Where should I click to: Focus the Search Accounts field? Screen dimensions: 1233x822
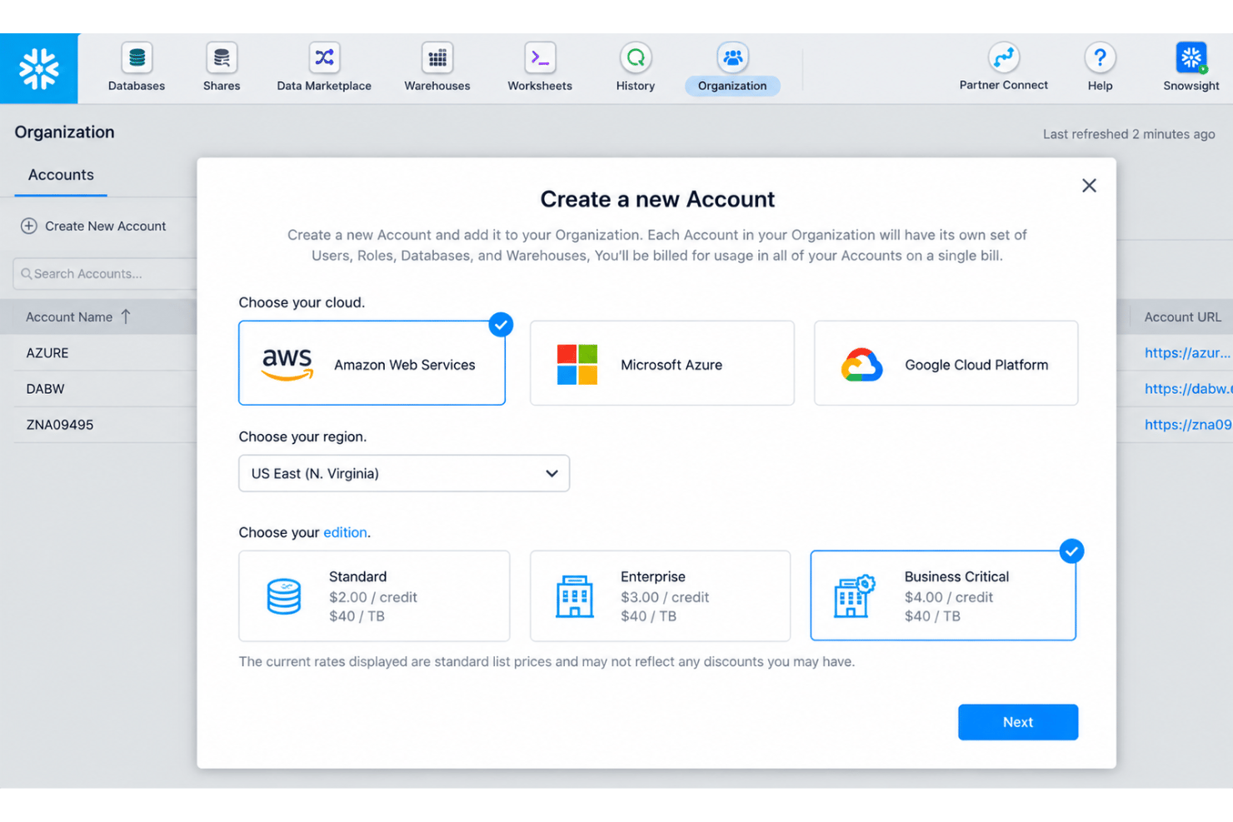pos(105,273)
